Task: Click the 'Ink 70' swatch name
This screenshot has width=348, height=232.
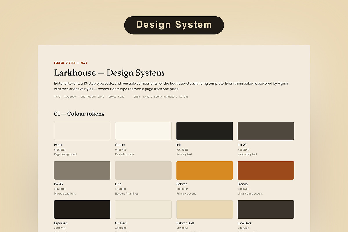Action: click(x=242, y=145)
